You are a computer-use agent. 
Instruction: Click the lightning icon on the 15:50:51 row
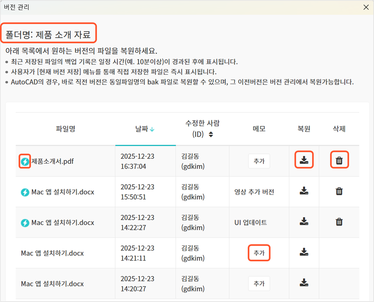[25, 192]
